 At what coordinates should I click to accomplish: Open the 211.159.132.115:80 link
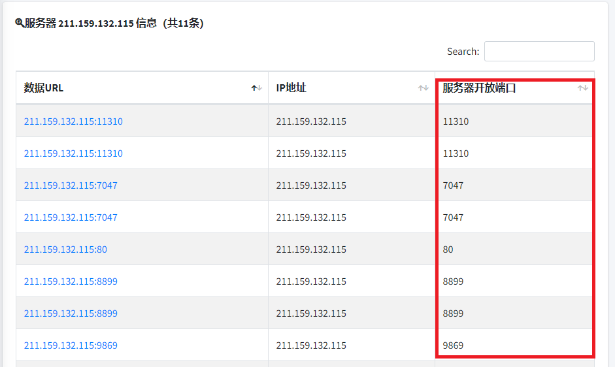coord(65,249)
